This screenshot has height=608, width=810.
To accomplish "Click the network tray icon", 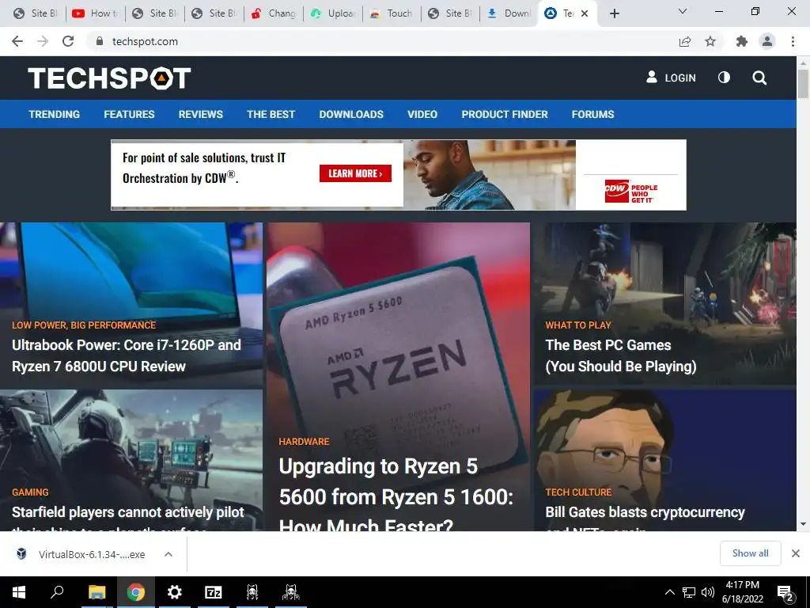I will click(x=689, y=592).
